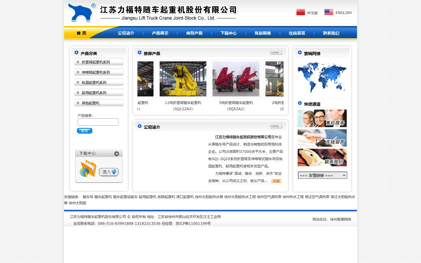Click the [详细] details link
Image resolution: width=421 pixels, height=263 pixels.
click(276, 181)
